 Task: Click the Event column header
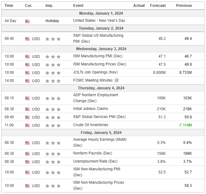[78, 6]
